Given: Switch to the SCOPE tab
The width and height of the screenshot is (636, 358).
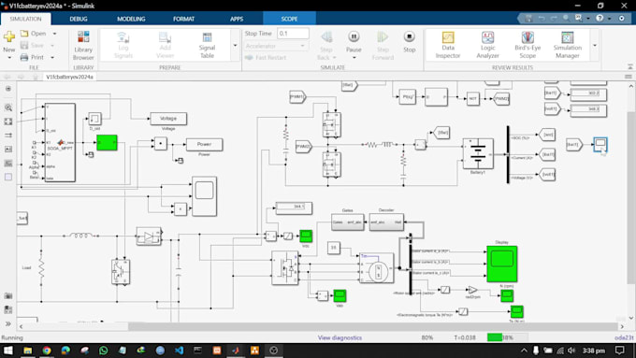Looking at the screenshot, I should (x=289, y=19).
